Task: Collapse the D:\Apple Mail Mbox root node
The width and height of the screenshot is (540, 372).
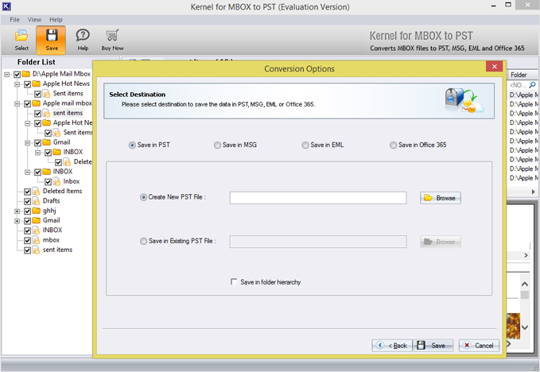Action: tap(6, 75)
